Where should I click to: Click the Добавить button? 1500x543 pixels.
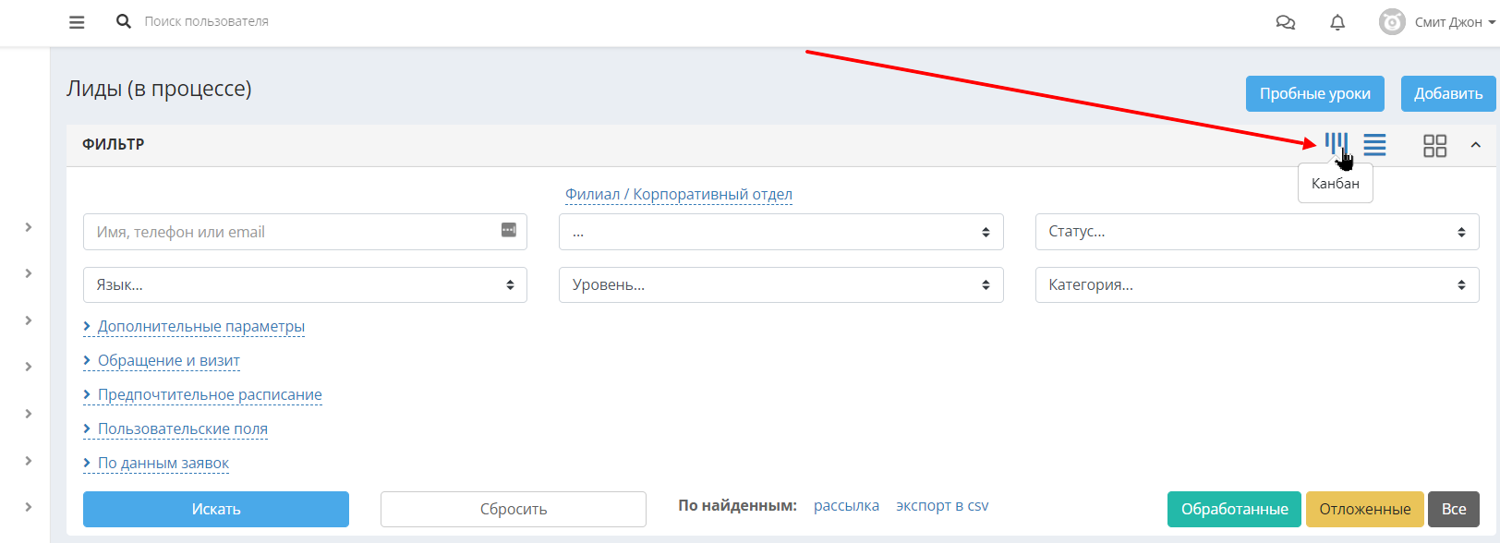tap(1448, 93)
